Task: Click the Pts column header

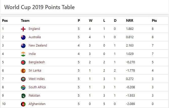Action: [x=154, y=20]
